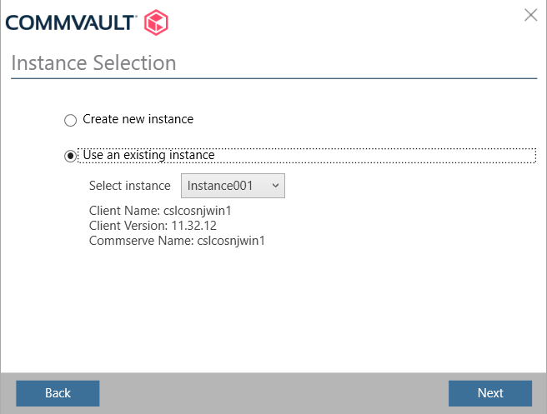Select the Use an existing instance radio button
This screenshot has height=414, width=547.
pos(71,156)
